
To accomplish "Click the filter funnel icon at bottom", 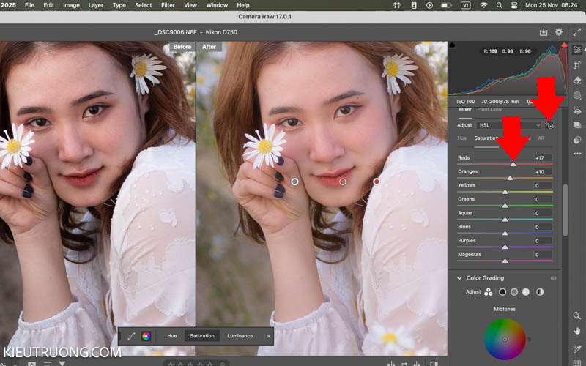I will (x=62, y=363).
